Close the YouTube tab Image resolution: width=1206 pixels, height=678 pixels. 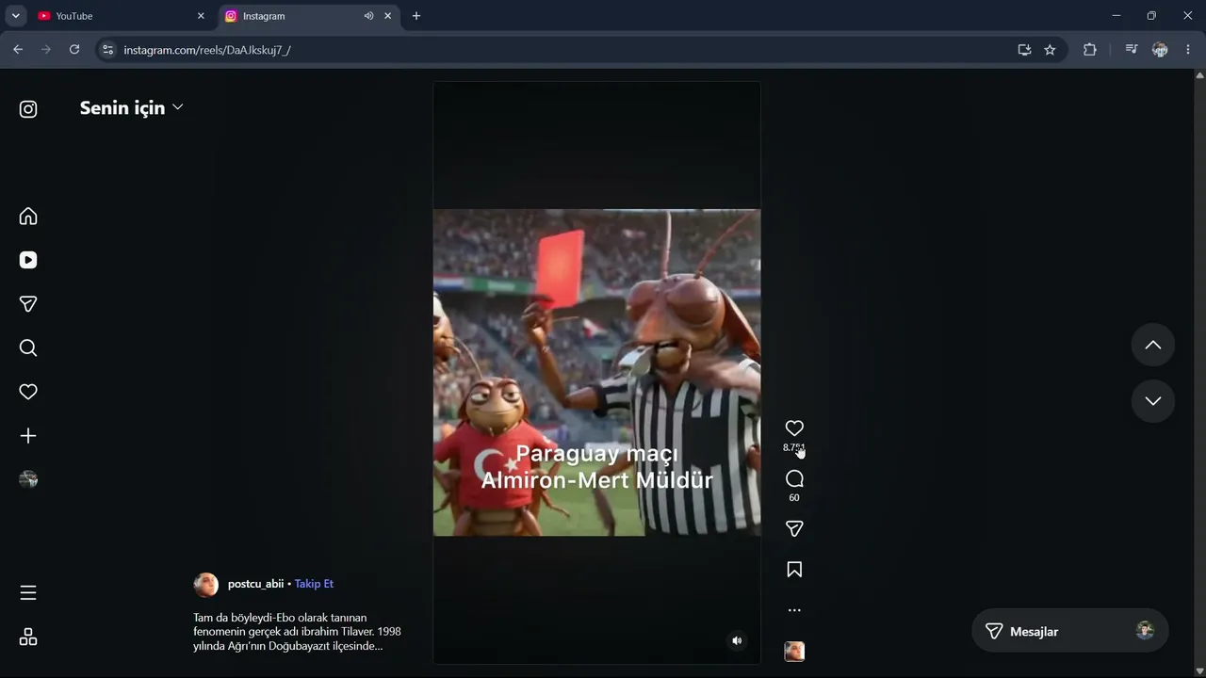(201, 16)
